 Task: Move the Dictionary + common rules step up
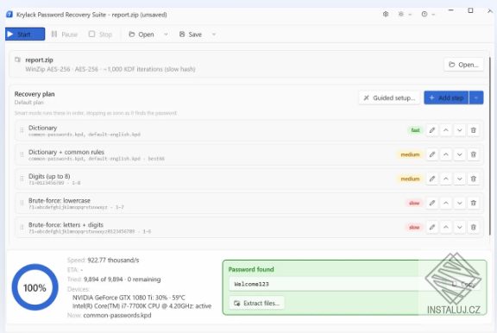446,154
